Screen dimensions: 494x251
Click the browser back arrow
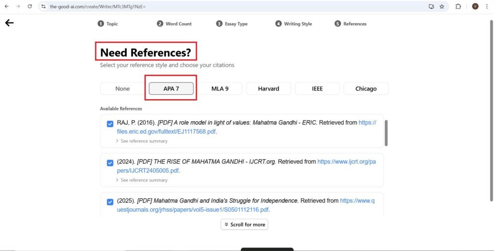point(7,6)
